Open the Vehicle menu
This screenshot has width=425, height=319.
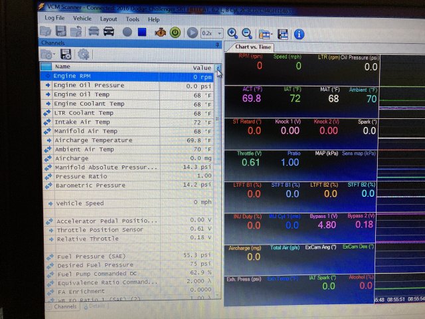coord(82,19)
